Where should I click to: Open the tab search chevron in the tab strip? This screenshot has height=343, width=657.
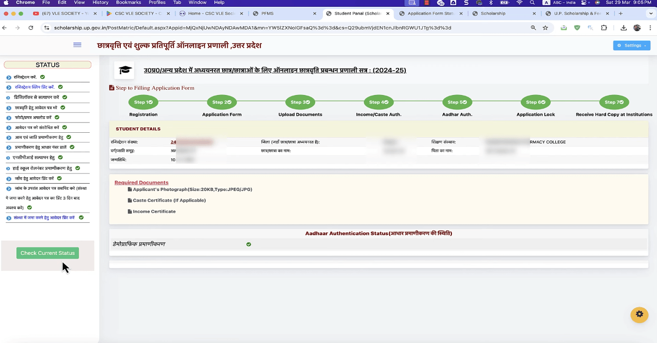650,14
